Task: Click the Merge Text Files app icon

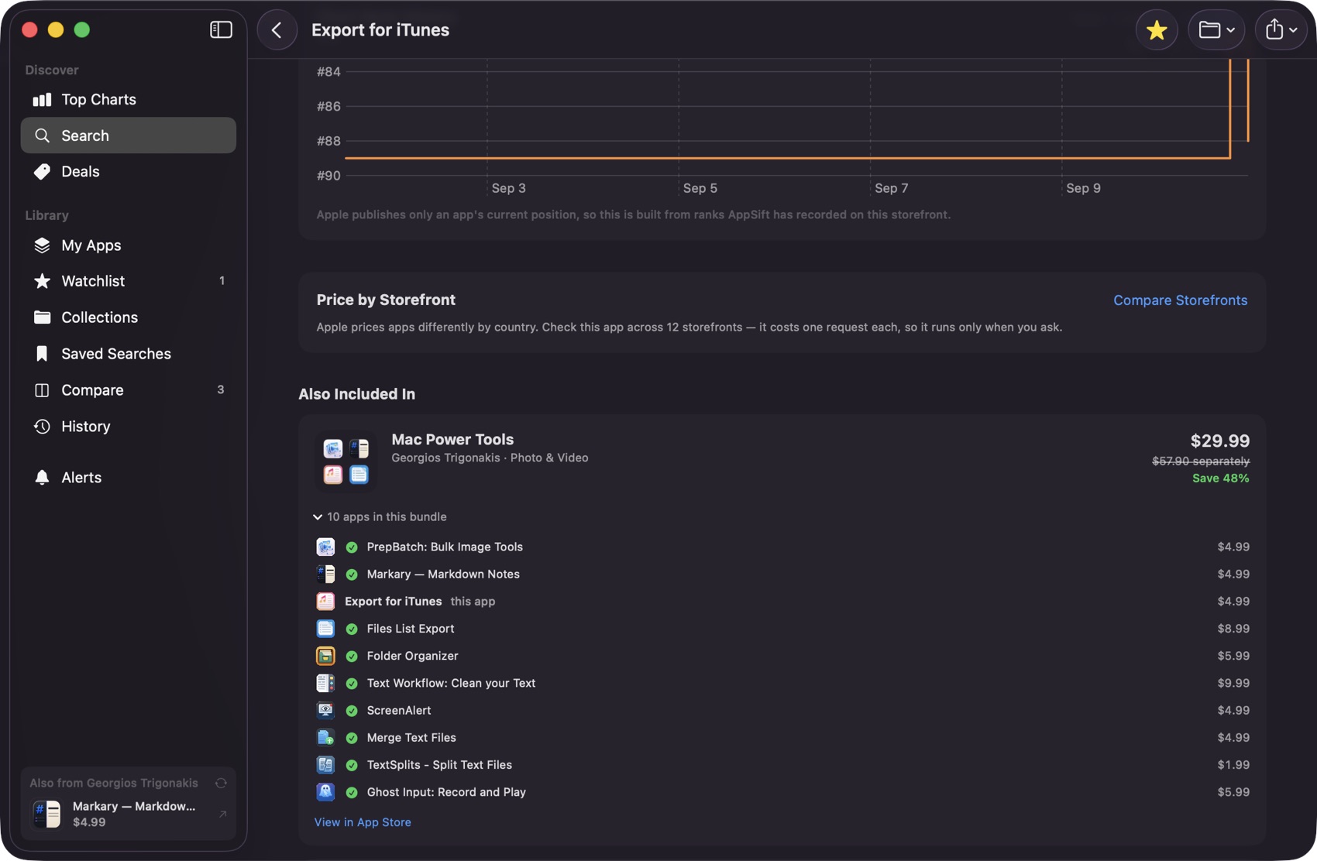Action: tap(325, 738)
